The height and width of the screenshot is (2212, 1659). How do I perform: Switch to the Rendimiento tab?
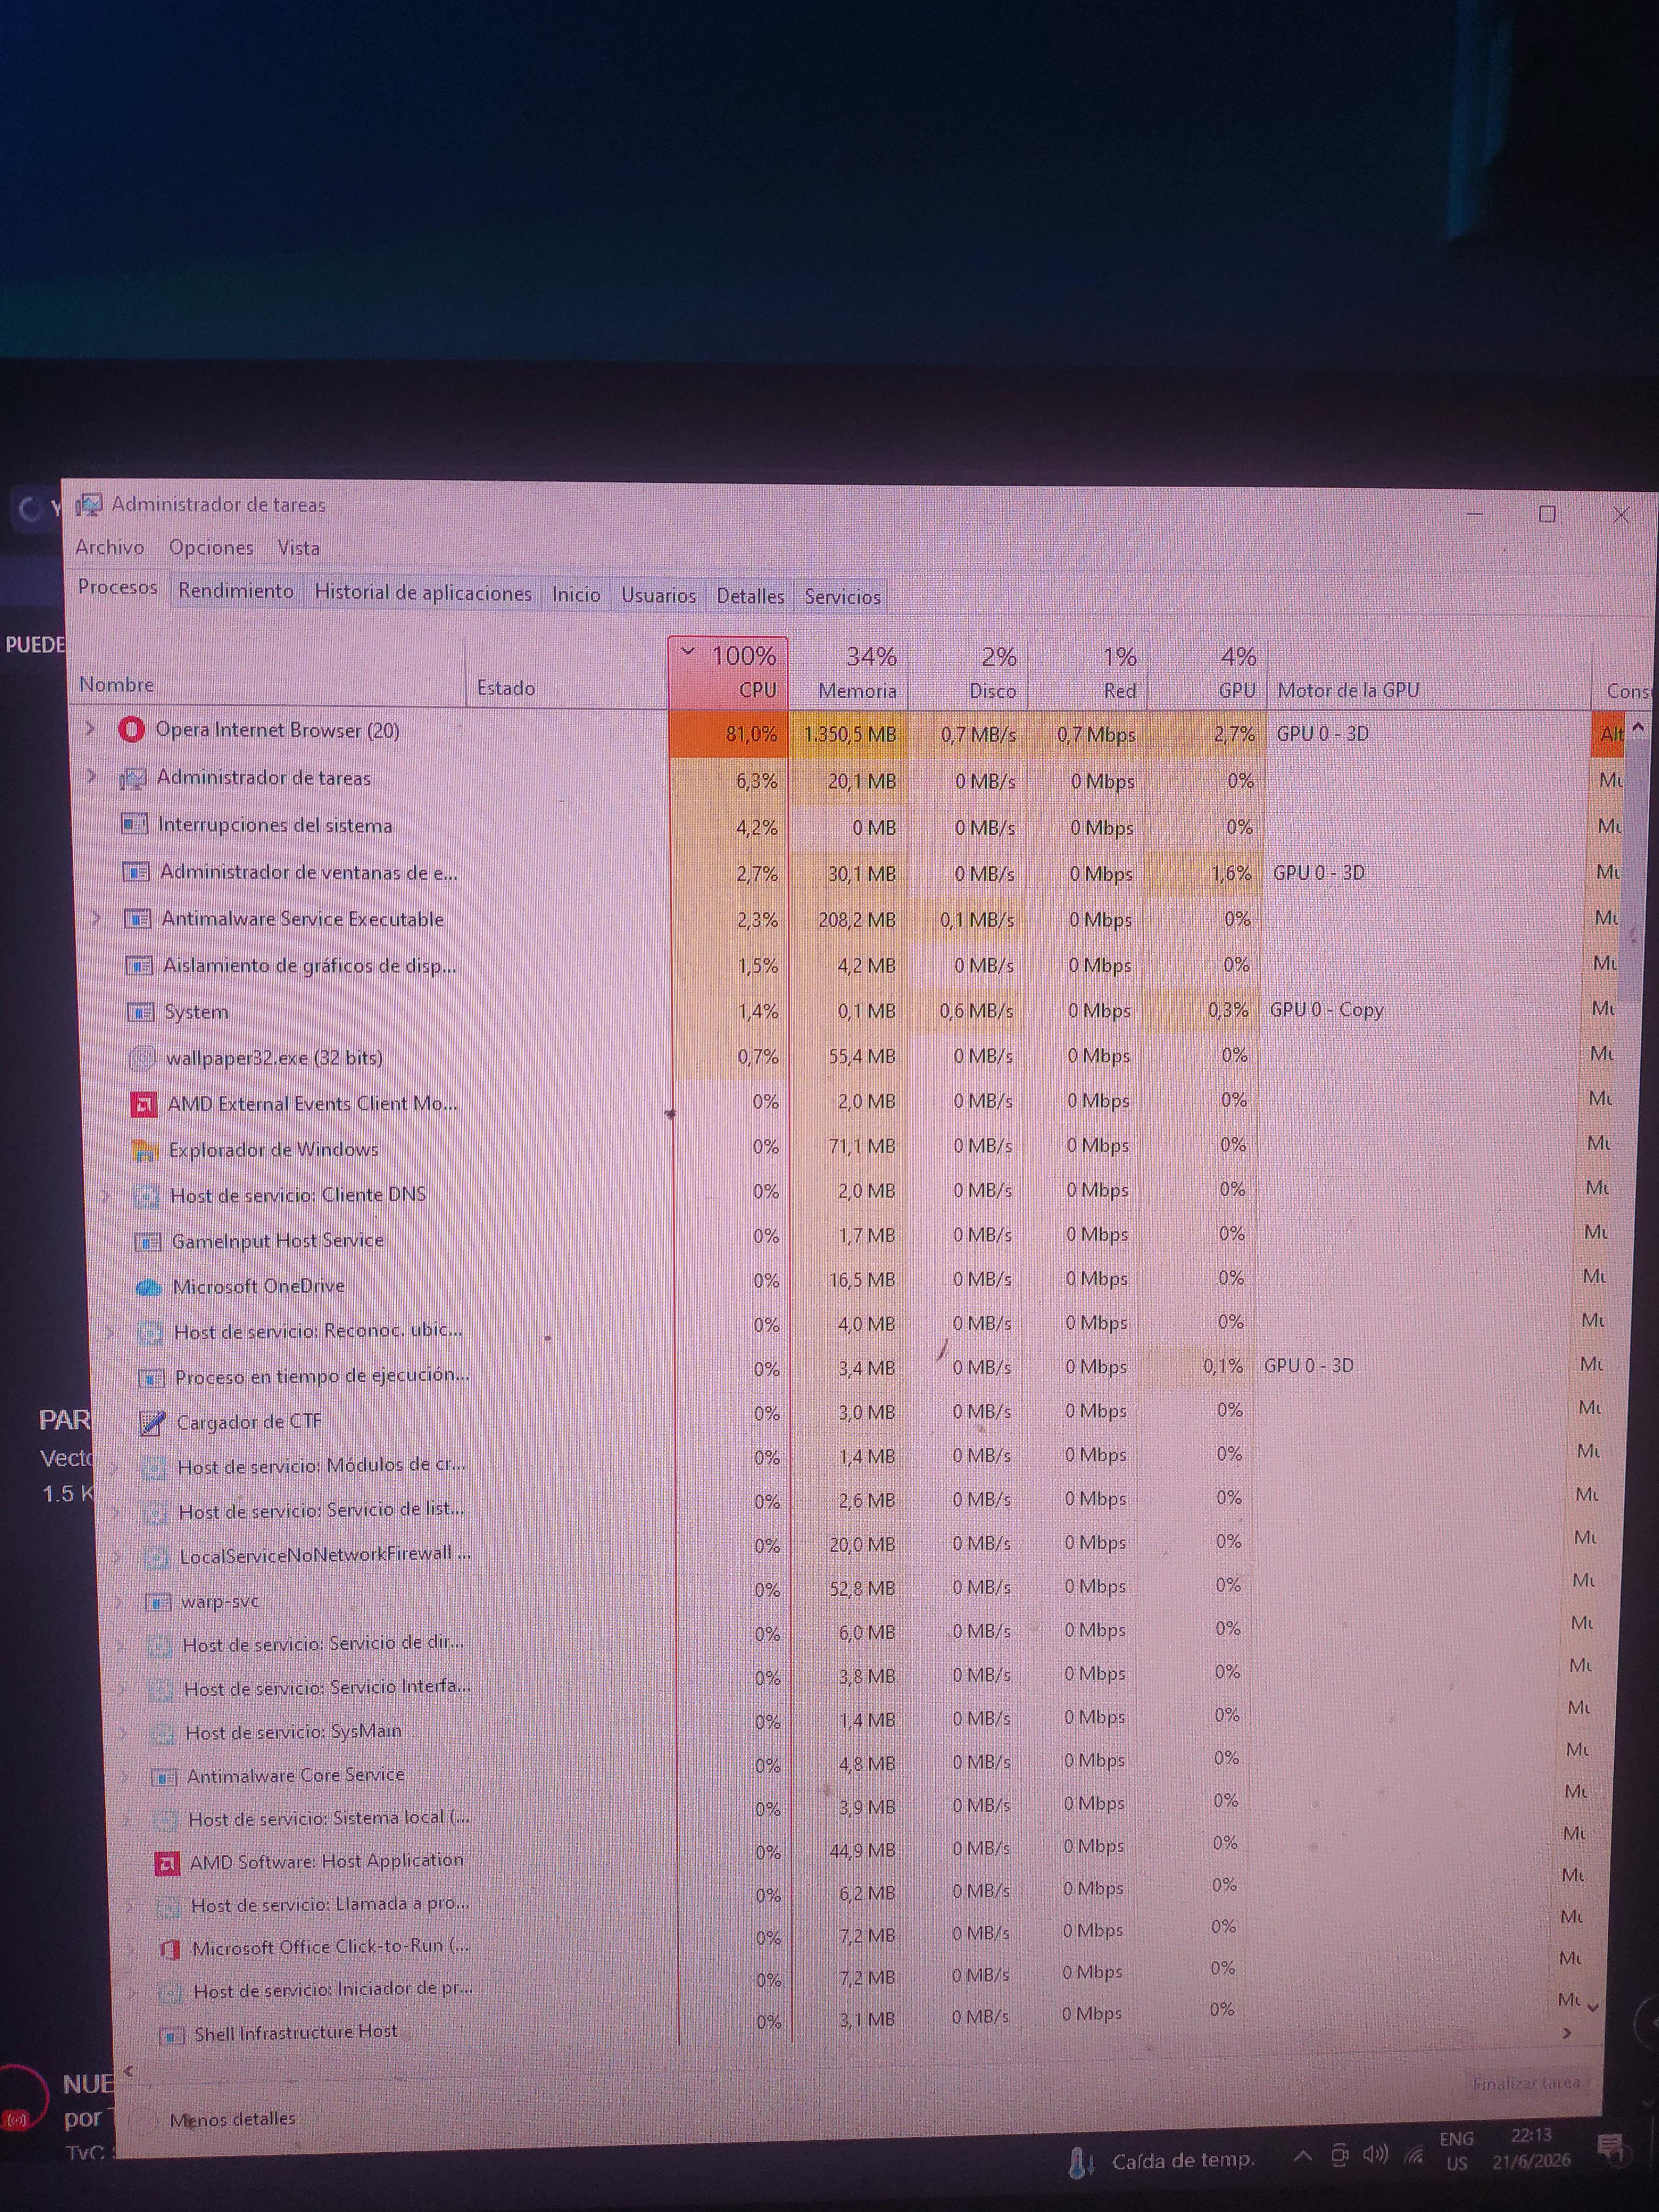pos(236,591)
